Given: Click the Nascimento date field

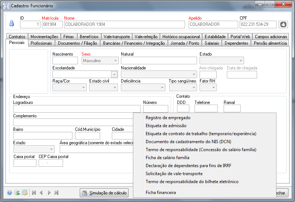Looking at the screenshot, I should [x=65, y=61].
